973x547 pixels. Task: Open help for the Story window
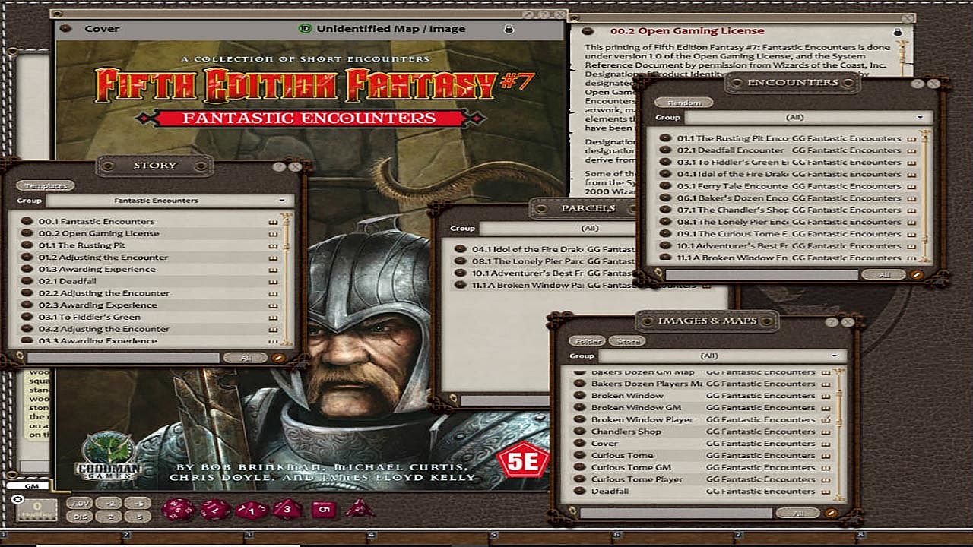click(x=279, y=167)
